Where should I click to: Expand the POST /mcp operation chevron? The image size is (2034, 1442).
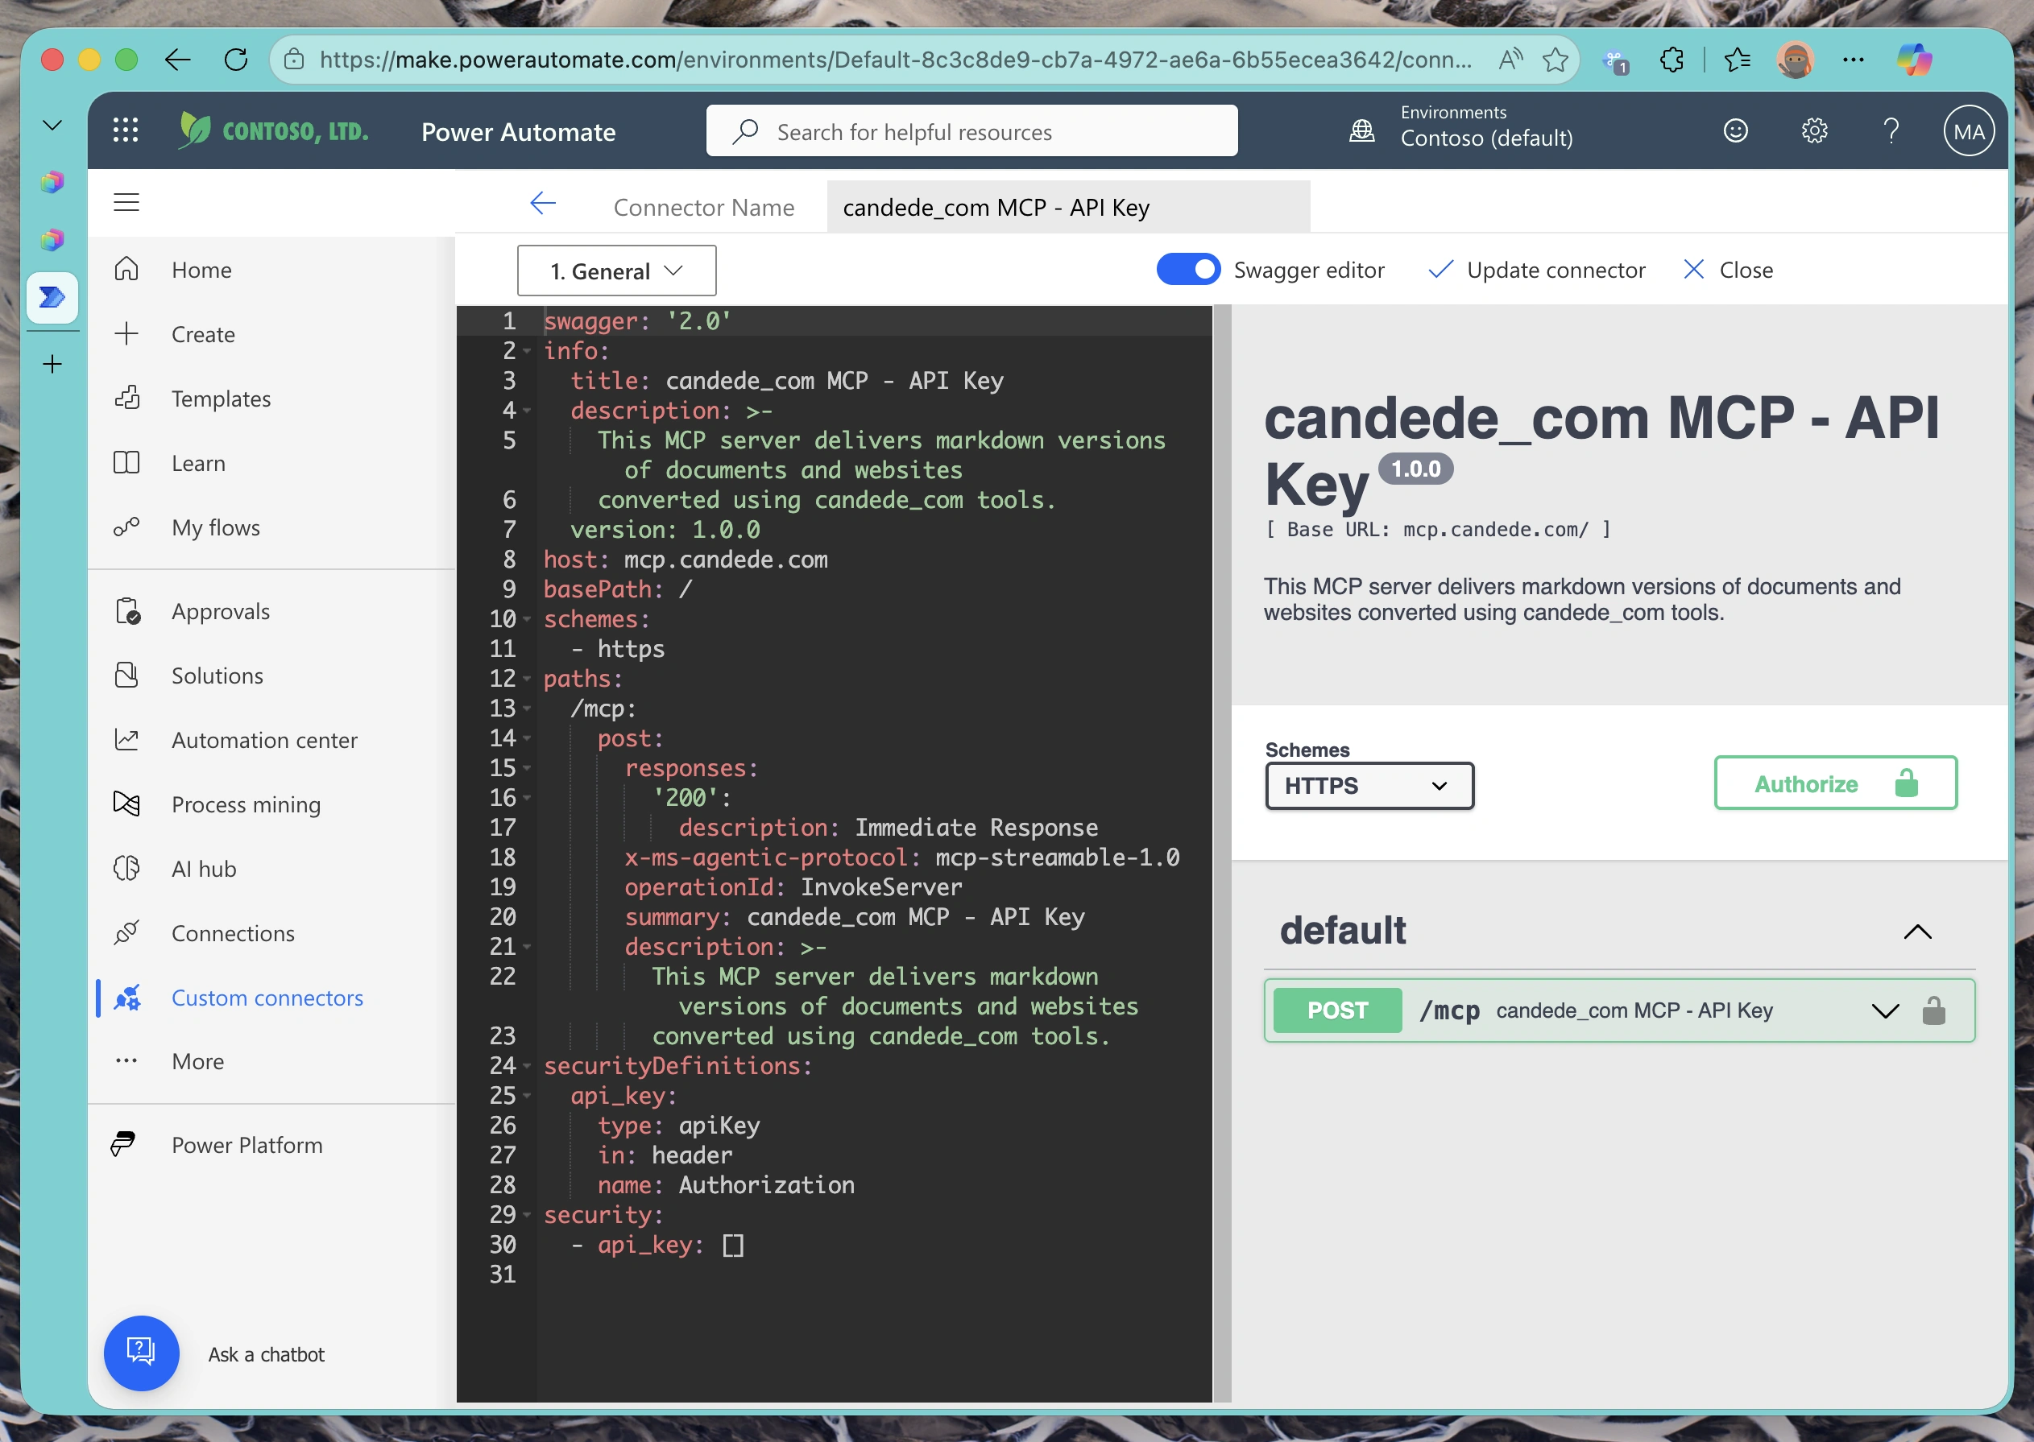[x=1884, y=1010]
